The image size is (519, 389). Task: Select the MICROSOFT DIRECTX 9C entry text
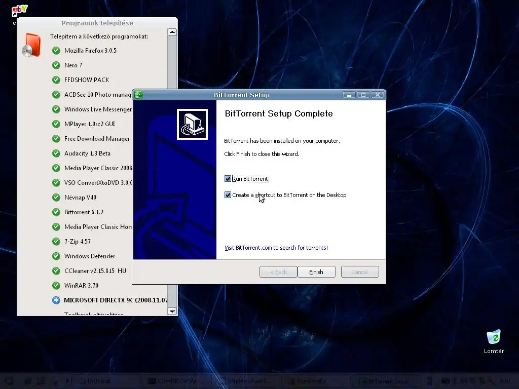coord(116,300)
